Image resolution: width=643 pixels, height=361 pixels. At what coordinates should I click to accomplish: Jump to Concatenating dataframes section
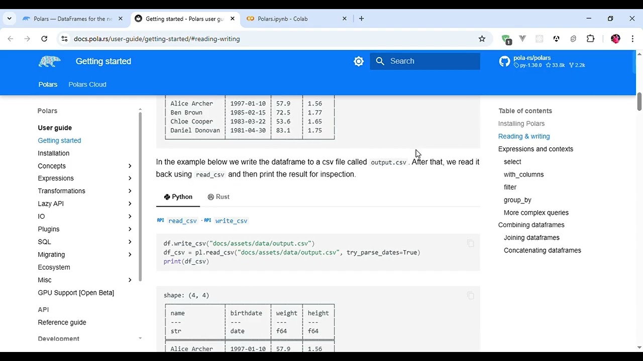542,250
